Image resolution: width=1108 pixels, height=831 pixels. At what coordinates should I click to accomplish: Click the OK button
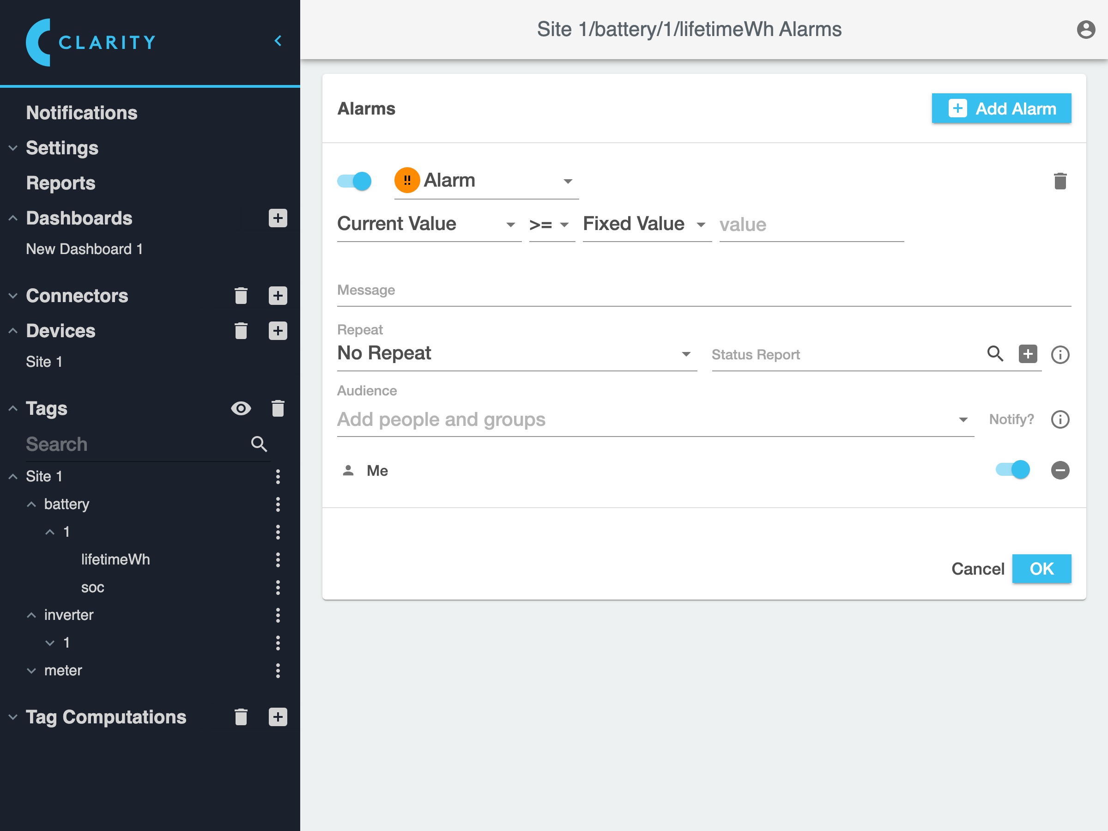[1041, 569]
